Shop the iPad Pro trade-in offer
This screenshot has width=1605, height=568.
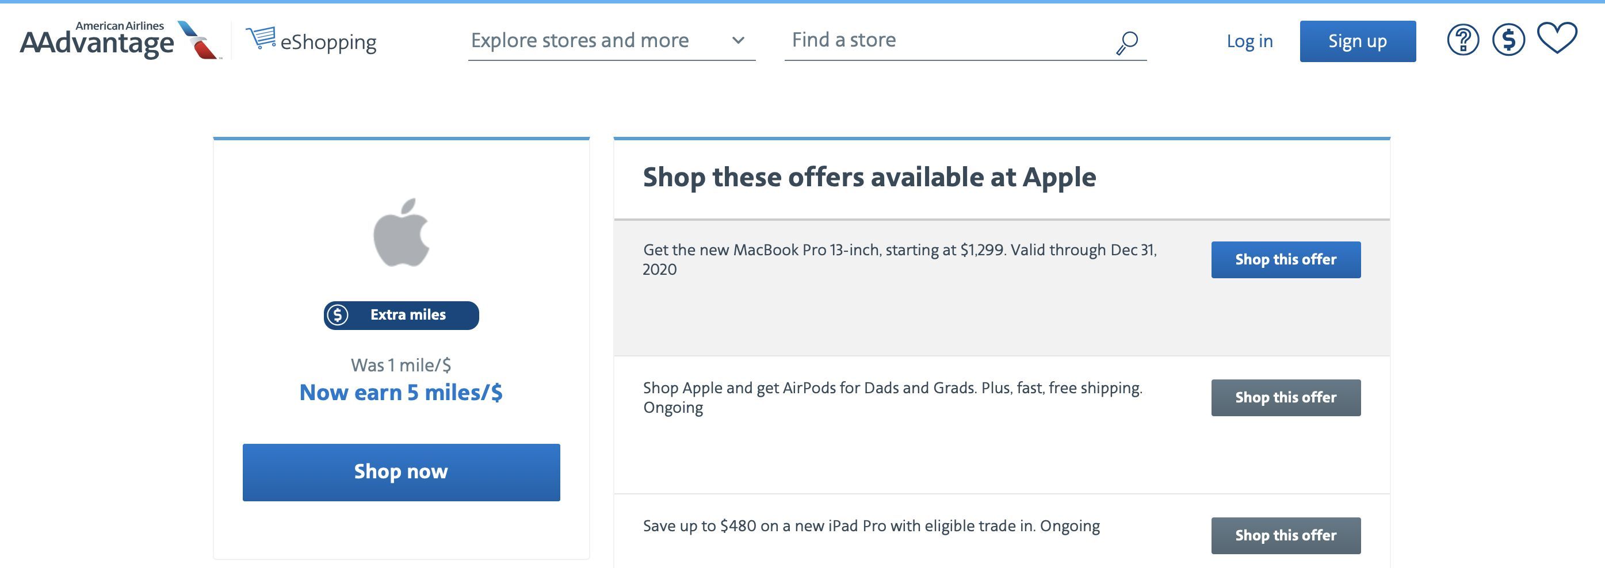point(1286,536)
